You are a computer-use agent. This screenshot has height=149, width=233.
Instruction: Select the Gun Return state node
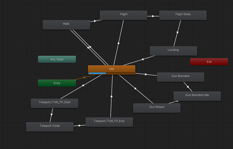click(157, 108)
